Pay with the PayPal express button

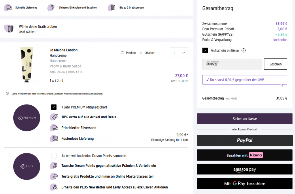tap(245, 140)
